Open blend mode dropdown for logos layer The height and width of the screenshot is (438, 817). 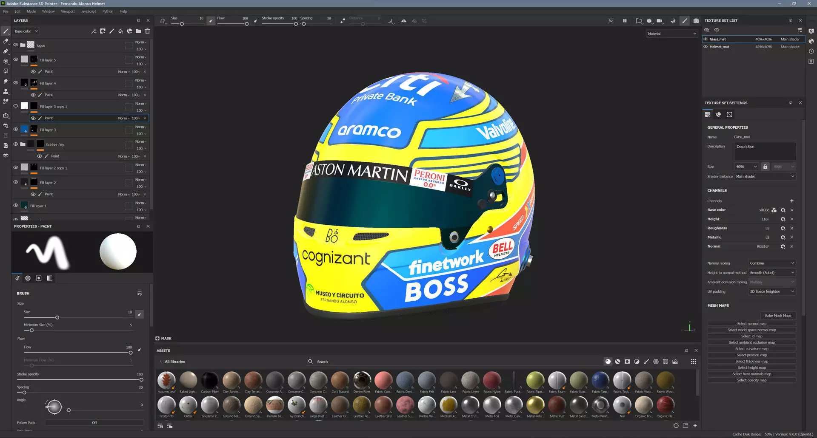click(x=141, y=42)
